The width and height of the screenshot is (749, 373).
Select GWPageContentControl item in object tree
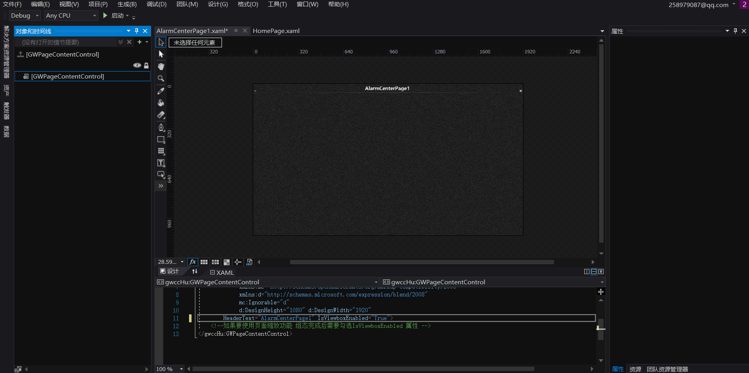pos(68,77)
